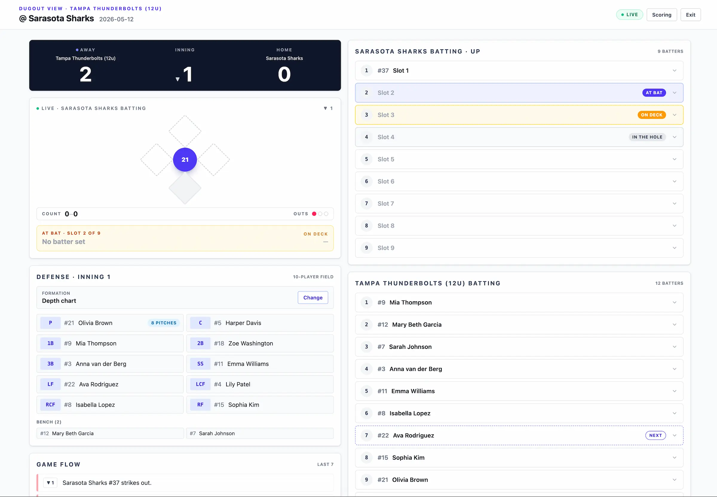Click the second base diamond
This screenshot has height=497, width=717.
tap(185, 131)
